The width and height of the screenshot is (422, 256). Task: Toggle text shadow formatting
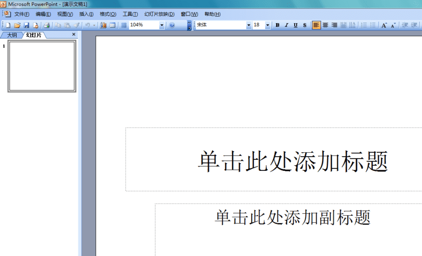[x=305, y=25]
